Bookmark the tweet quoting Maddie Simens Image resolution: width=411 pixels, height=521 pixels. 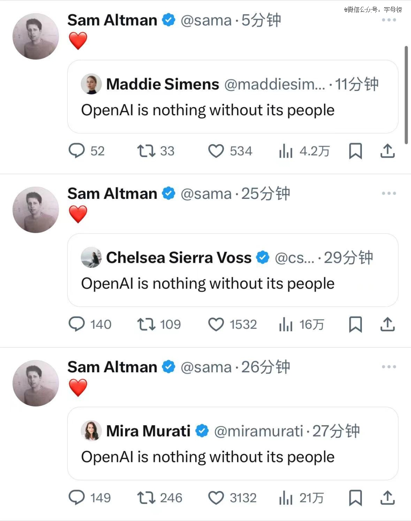[x=355, y=151]
